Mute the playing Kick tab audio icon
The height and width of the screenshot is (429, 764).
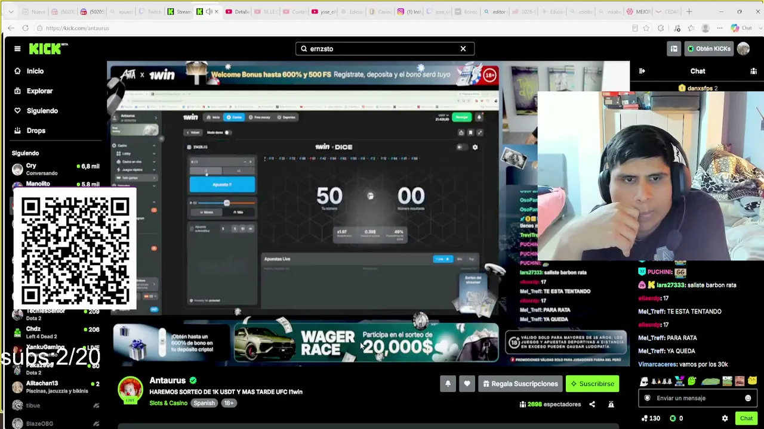209,11
